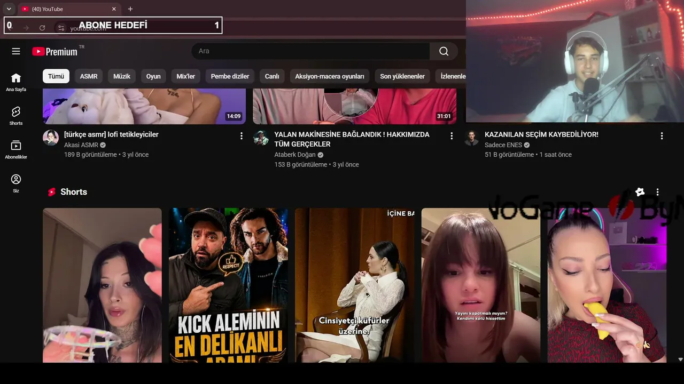Click the YouTube tab title
684x384 pixels.
tap(47, 9)
